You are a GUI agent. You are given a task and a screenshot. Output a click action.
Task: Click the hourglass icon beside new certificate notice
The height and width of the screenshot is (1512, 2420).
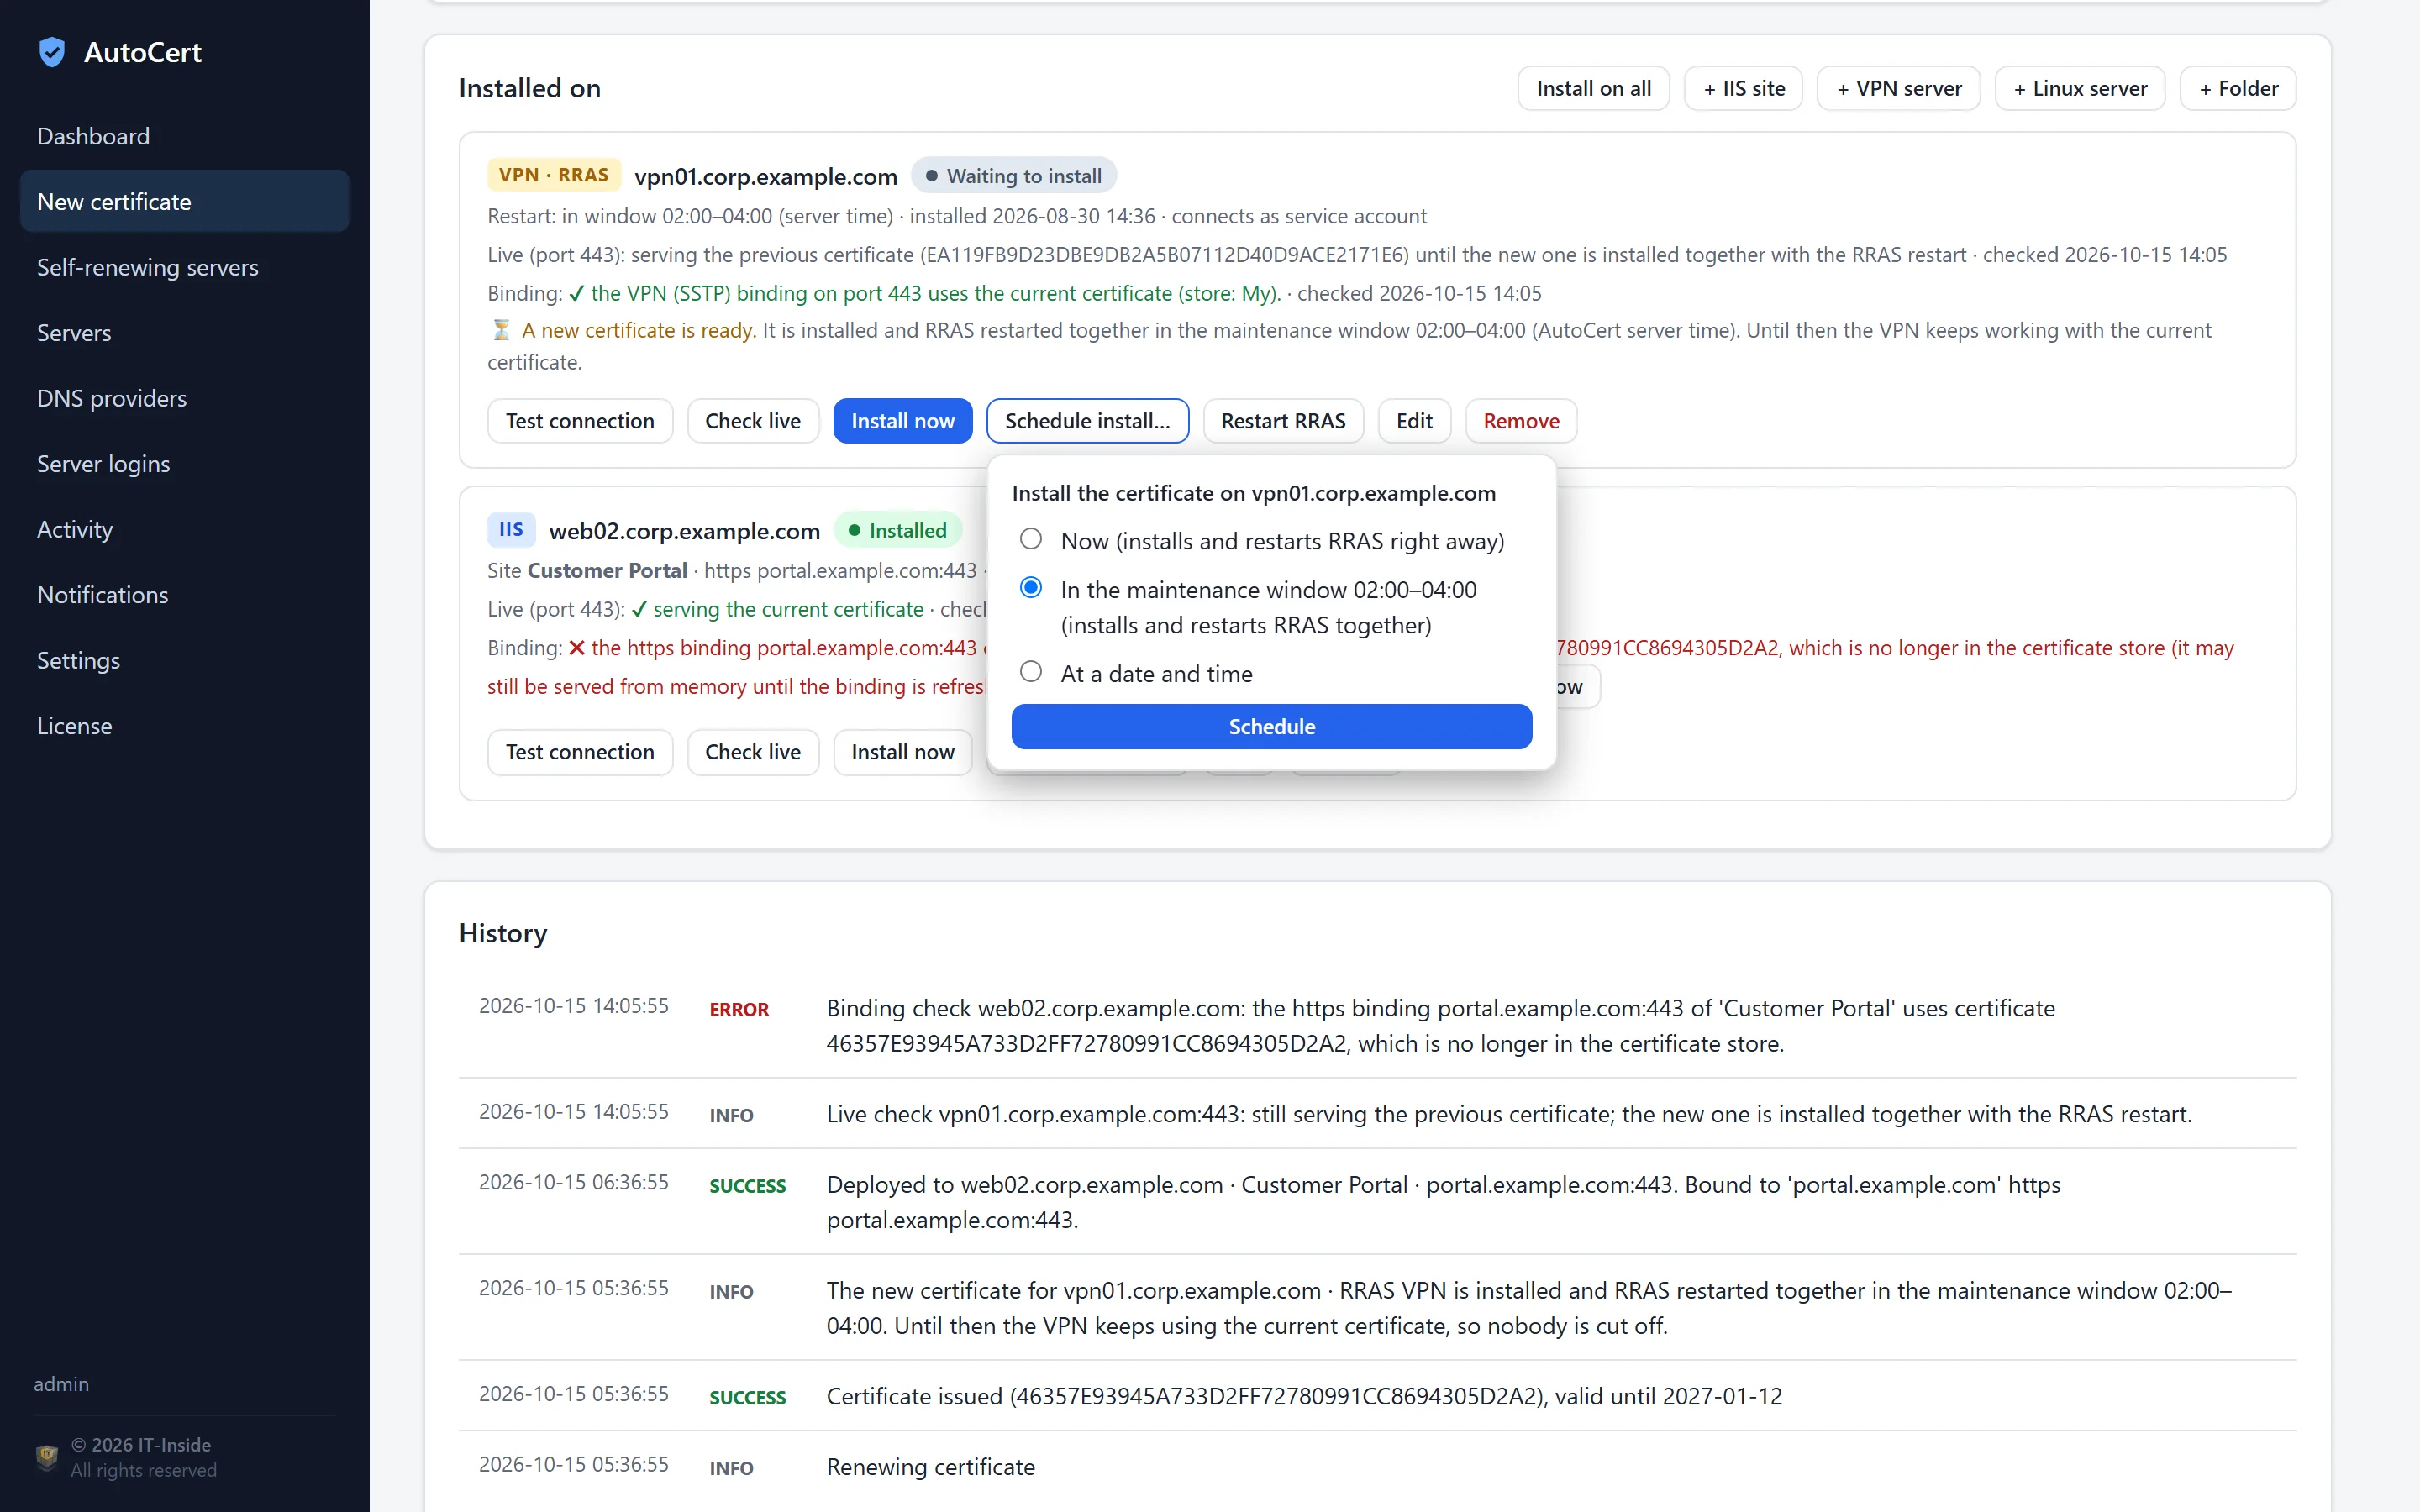(x=501, y=330)
